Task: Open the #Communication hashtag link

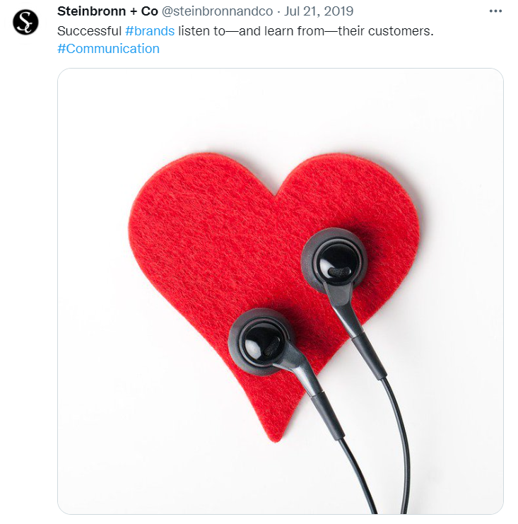Action: [x=108, y=49]
